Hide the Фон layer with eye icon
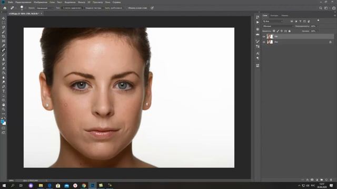The image size is (337, 189). (264, 42)
